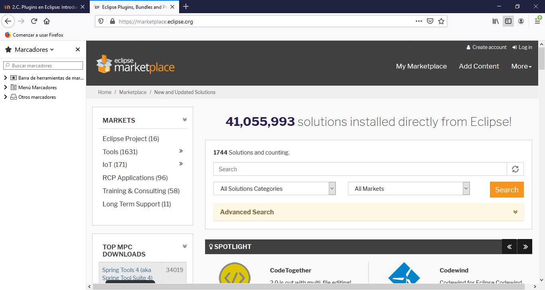The width and height of the screenshot is (545, 290).
Task: Open the More dropdown in site navigation
Action: click(521, 66)
